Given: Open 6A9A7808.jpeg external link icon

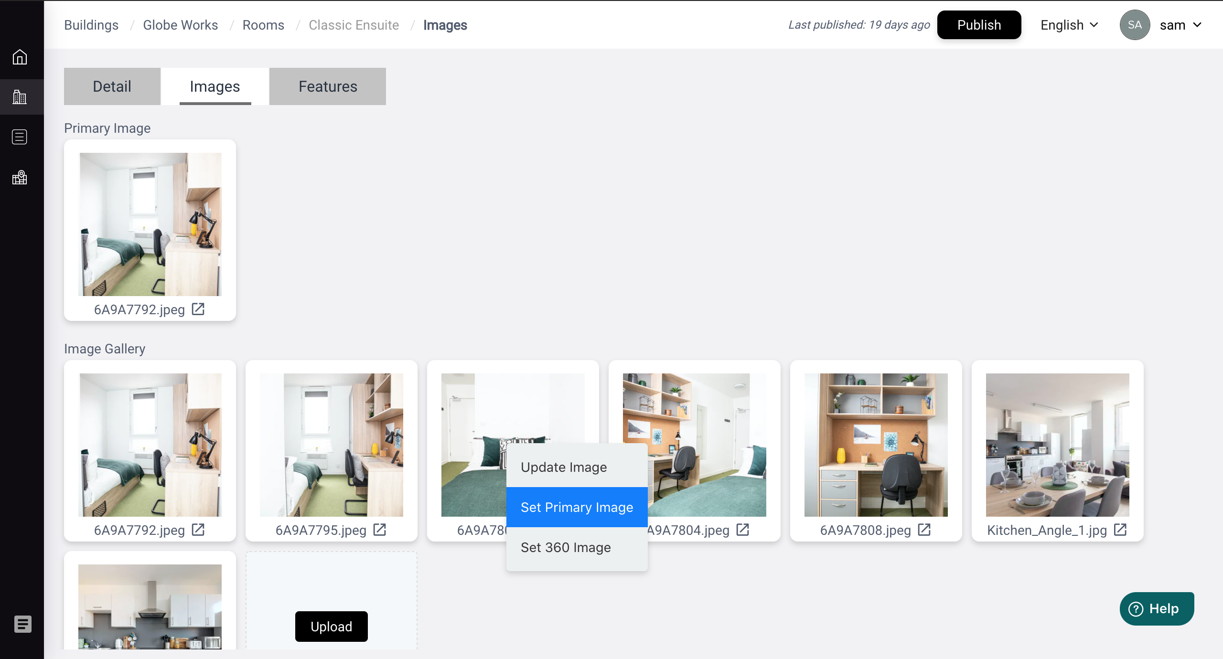Looking at the screenshot, I should (x=924, y=530).
